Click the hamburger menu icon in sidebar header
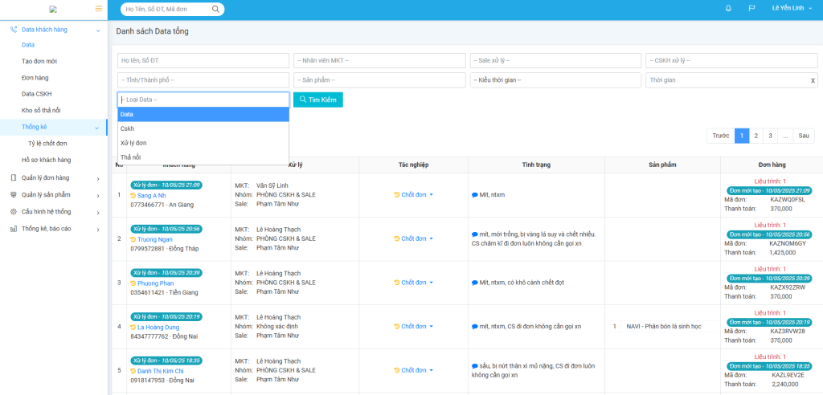Image resolution: width=823 pixels, height=395 pixels. 99,8
